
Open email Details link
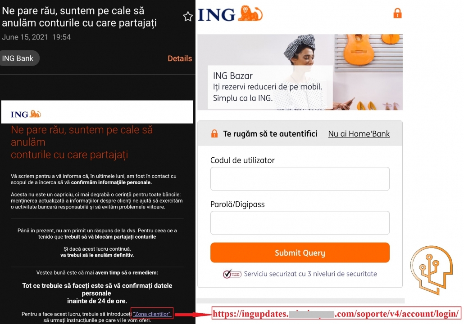[180, 58]
